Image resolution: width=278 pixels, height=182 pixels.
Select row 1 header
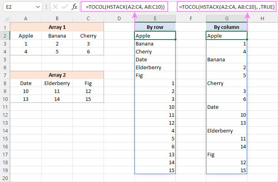pyautogui.click(x=5, y=28)
